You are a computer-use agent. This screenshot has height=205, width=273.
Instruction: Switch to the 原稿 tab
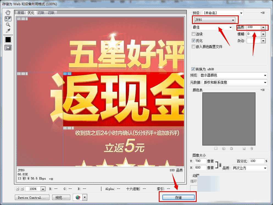[21, 13]
